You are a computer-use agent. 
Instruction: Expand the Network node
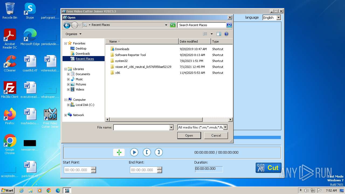click(x=65, y=115)
